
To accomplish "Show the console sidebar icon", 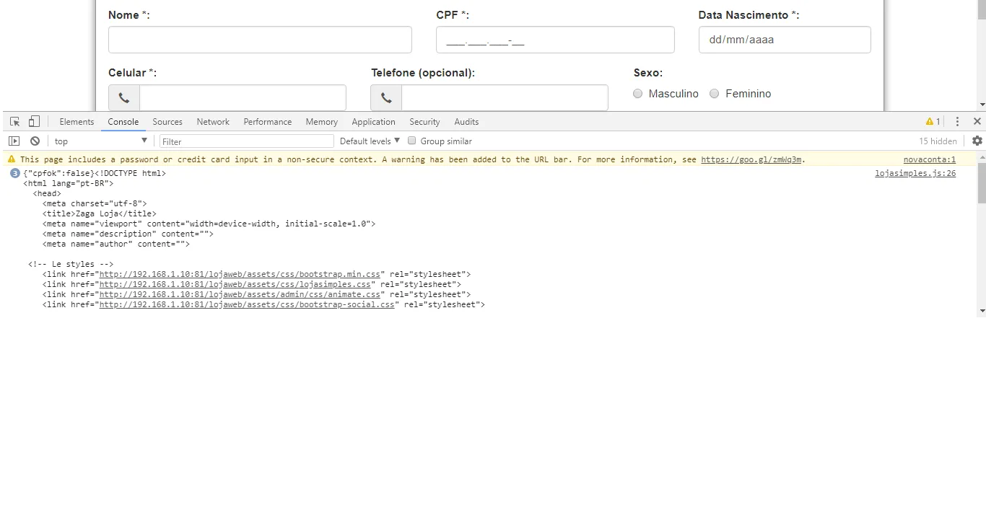I will point(14,141).
